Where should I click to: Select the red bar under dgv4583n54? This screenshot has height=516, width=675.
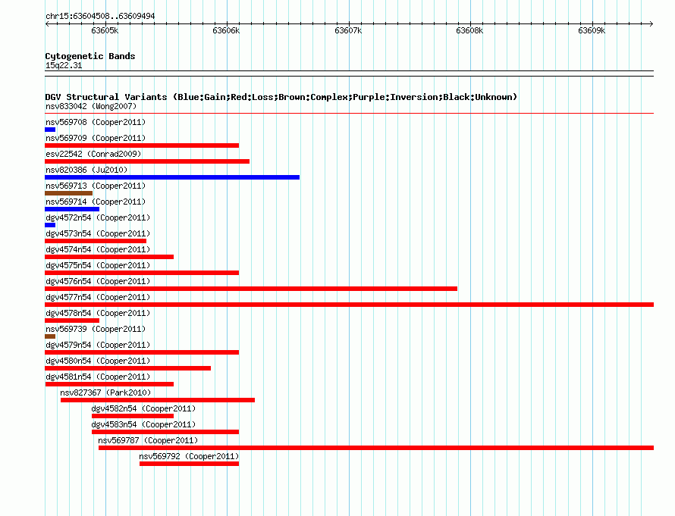click(165, 432)
